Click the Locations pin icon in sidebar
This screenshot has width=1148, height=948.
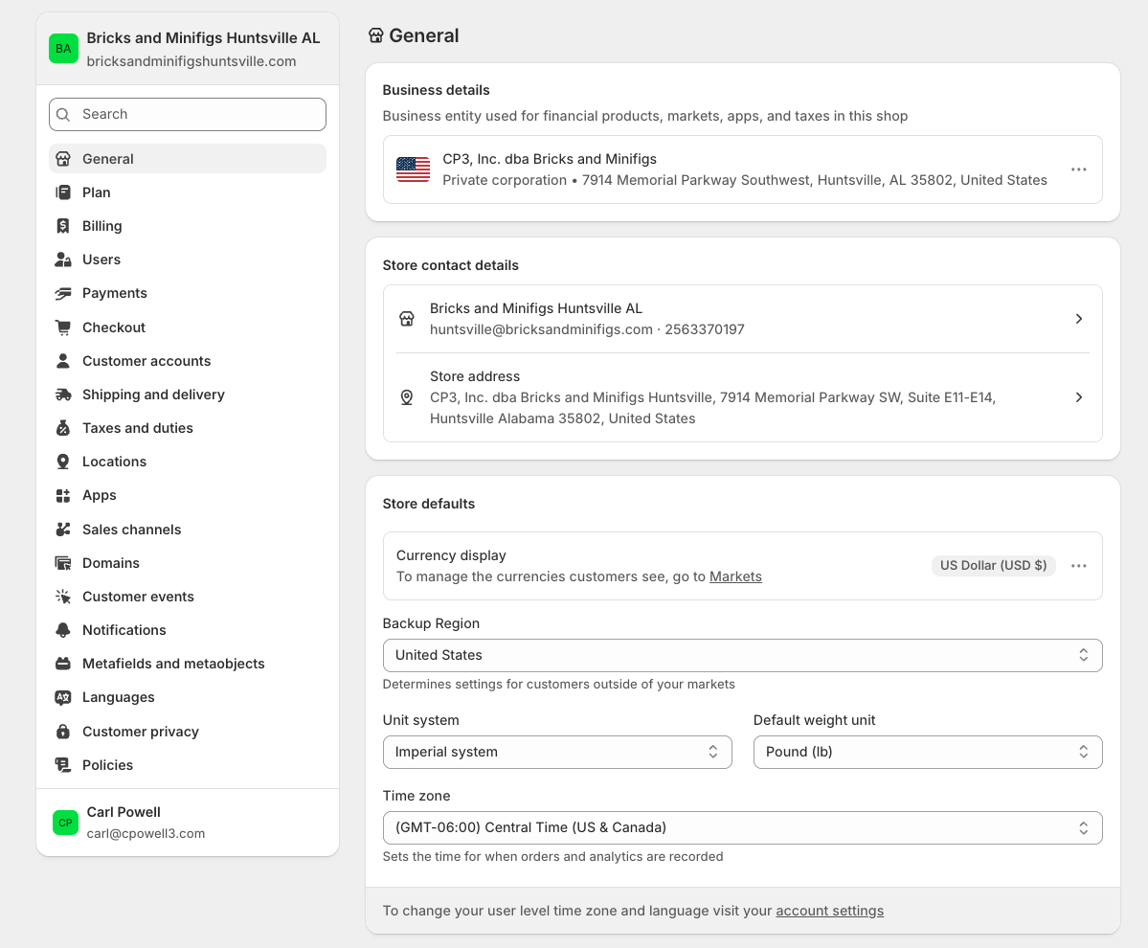coord(63,462)
